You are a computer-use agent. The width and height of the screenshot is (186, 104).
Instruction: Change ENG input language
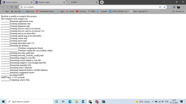click(x=167, y=102)
